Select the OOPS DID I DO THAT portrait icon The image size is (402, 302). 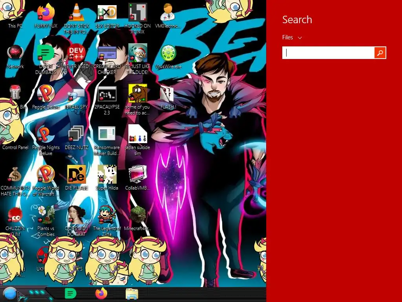click(x=77, y=221)
